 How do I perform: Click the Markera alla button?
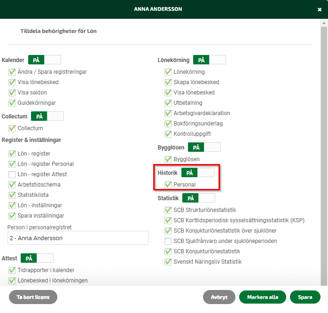(263, 297)
